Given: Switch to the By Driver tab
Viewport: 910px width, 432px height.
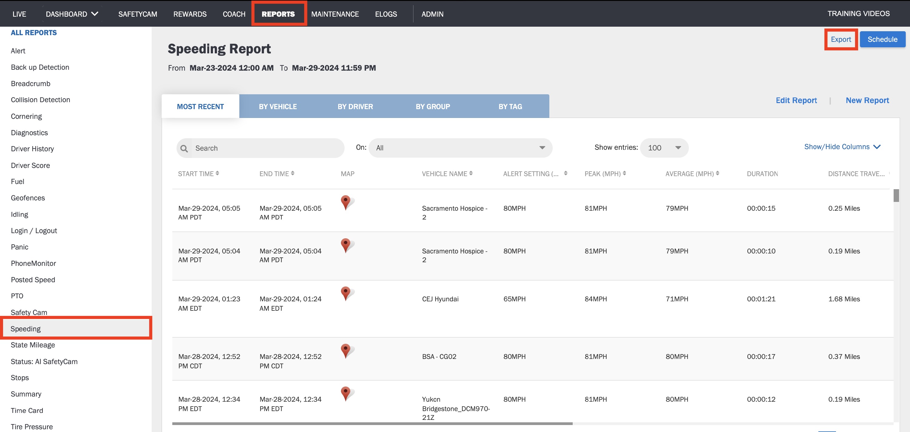Looking at the screenshot, I should (355, 106).
